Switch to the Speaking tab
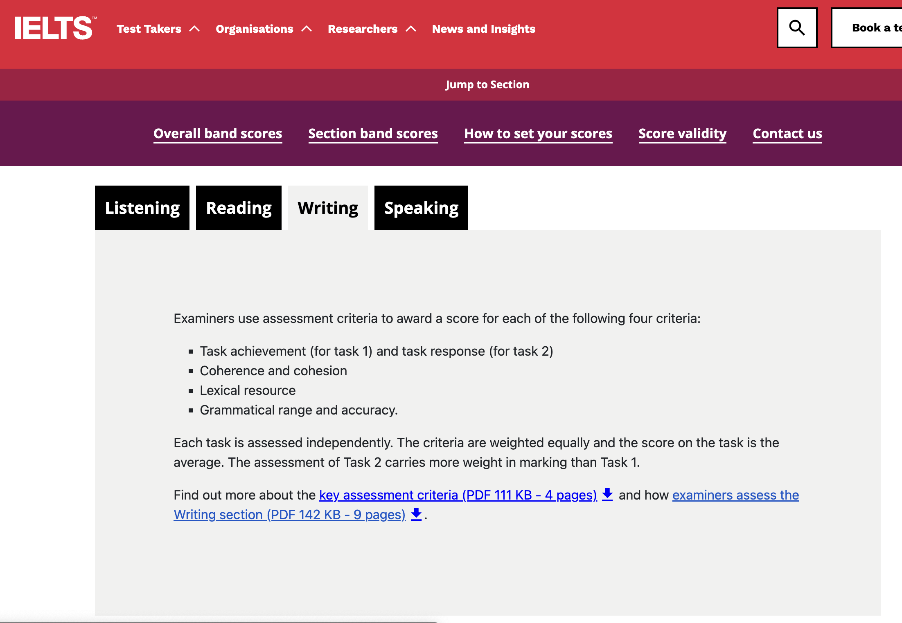This screenshot has width=902, height=623. pyautogui.click(x=421, y=208)
